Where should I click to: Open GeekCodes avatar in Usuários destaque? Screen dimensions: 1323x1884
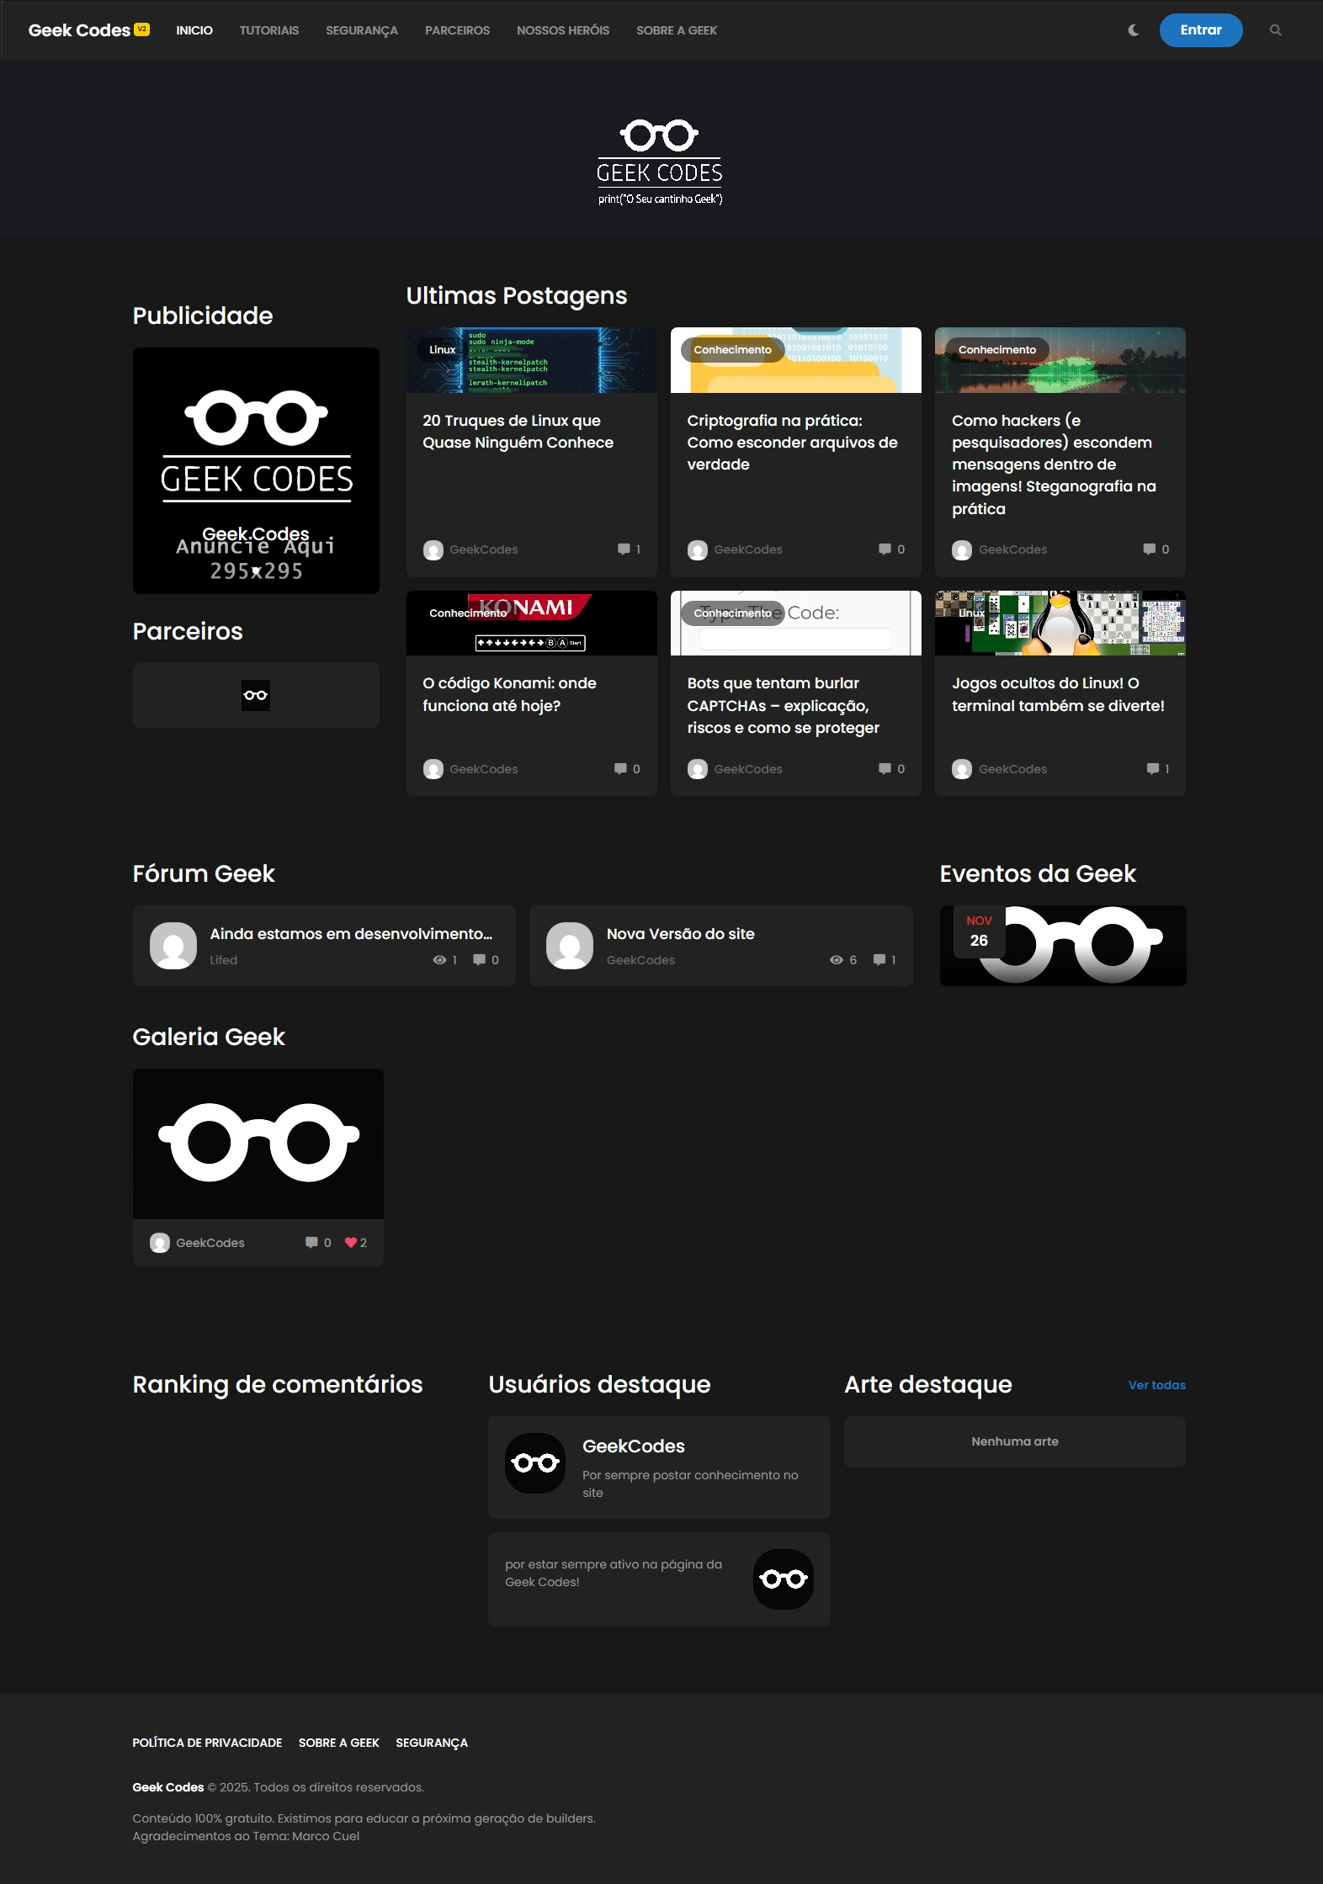click(535, 1463)
